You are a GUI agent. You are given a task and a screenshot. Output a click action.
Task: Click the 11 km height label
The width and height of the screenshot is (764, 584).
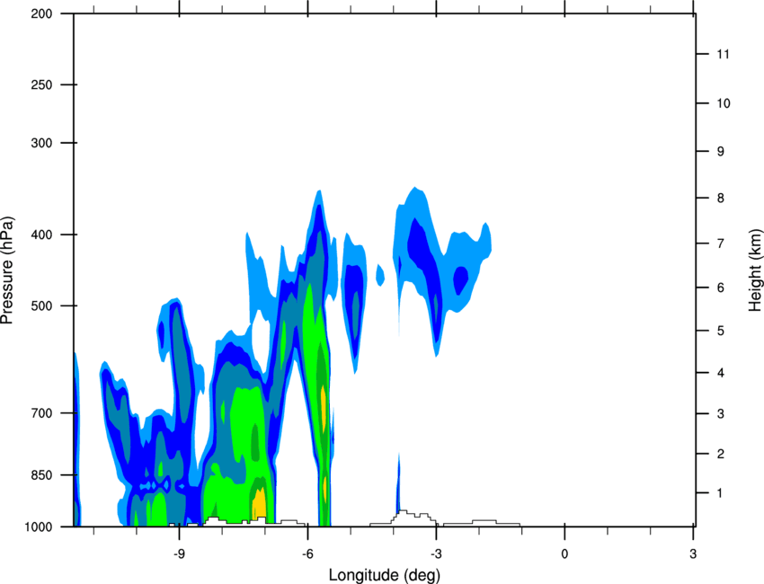724,54
